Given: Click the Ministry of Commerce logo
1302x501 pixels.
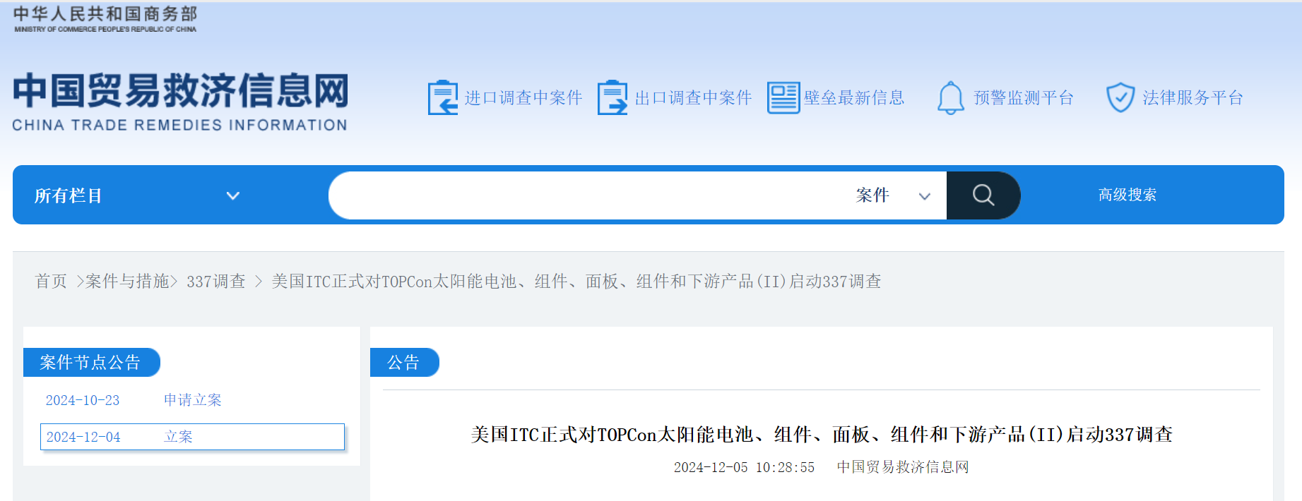Looking at the screenshot, I should 105,19.
